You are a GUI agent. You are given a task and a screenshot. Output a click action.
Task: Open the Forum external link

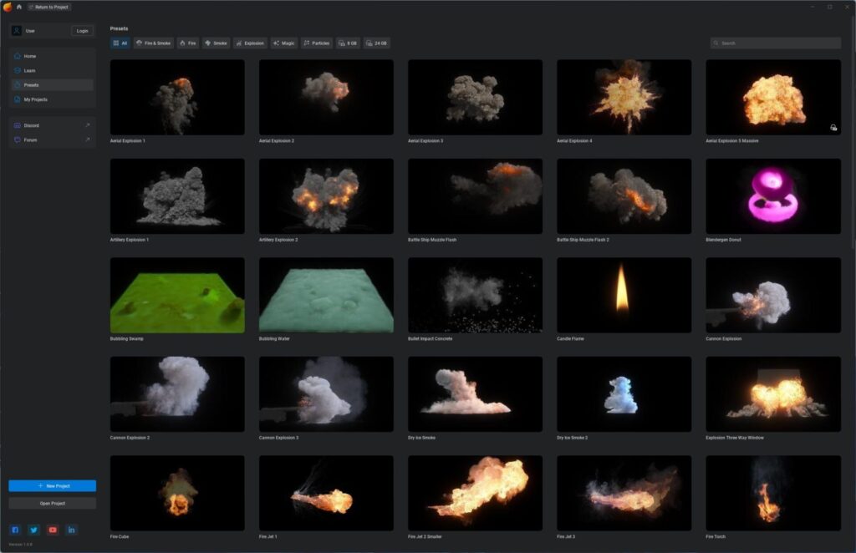(x=29, y=140)
